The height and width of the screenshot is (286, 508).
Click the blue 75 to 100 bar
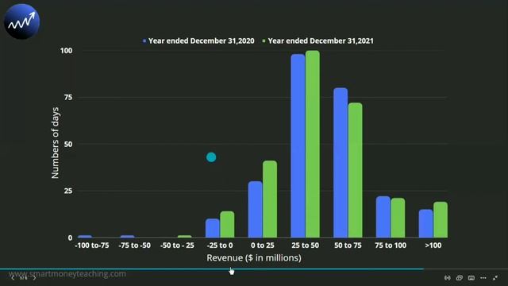point(383,217)
